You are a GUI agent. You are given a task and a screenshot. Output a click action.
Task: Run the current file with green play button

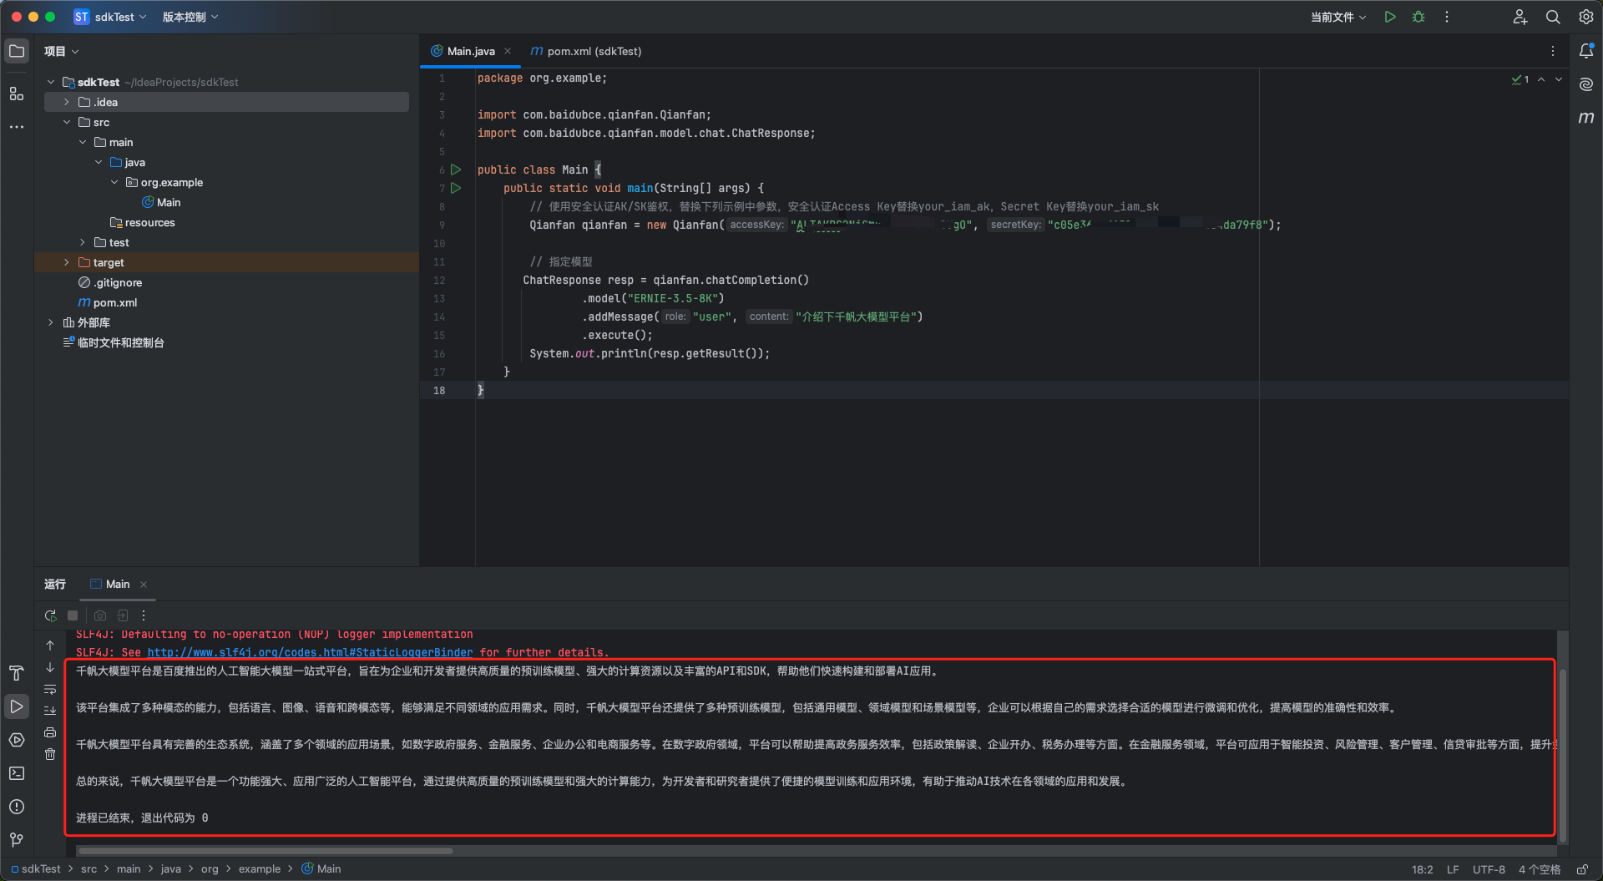click(x=1390, y=17)
